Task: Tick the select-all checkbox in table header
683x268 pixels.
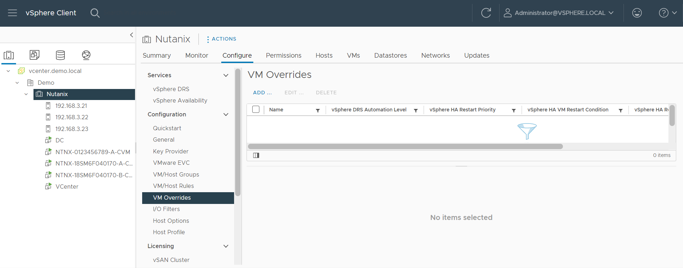Action: [256, 110]
